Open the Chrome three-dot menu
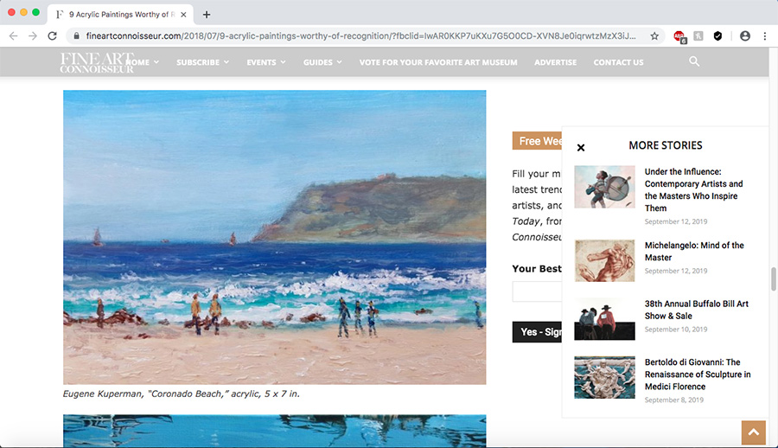The height and width of the screenshot is (448, 778). [765, 35]
